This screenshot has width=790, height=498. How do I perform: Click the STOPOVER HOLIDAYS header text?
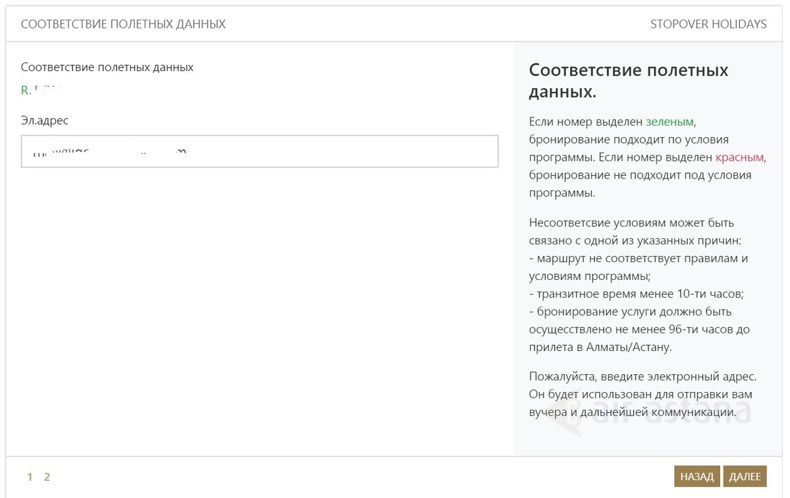(x=708, y=24)
